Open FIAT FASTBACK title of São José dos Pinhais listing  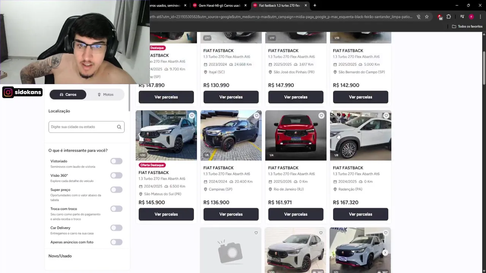tap(283, 51)
